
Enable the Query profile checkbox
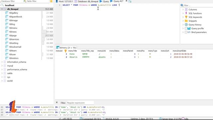pyautogui.click(x=186, y=28)
